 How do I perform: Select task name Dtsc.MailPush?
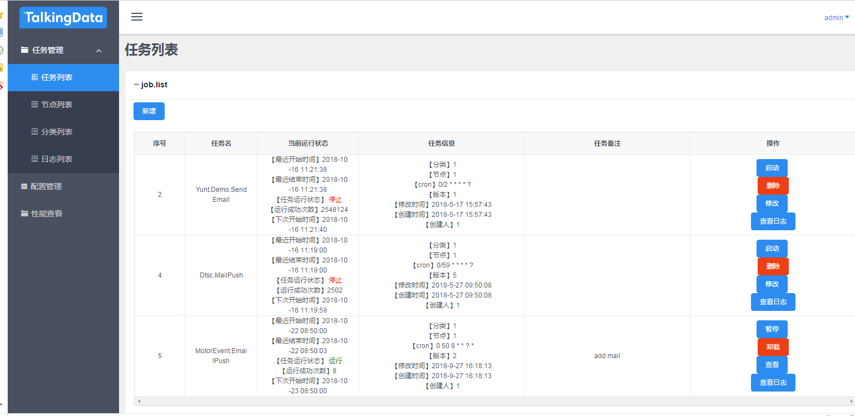(221, 275)
